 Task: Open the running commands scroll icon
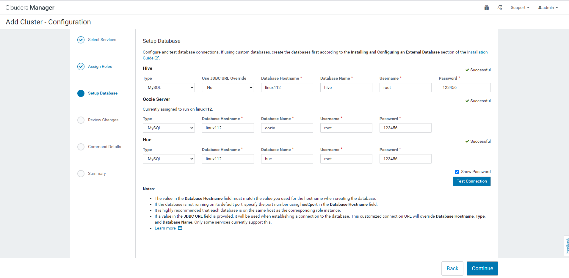500,8
